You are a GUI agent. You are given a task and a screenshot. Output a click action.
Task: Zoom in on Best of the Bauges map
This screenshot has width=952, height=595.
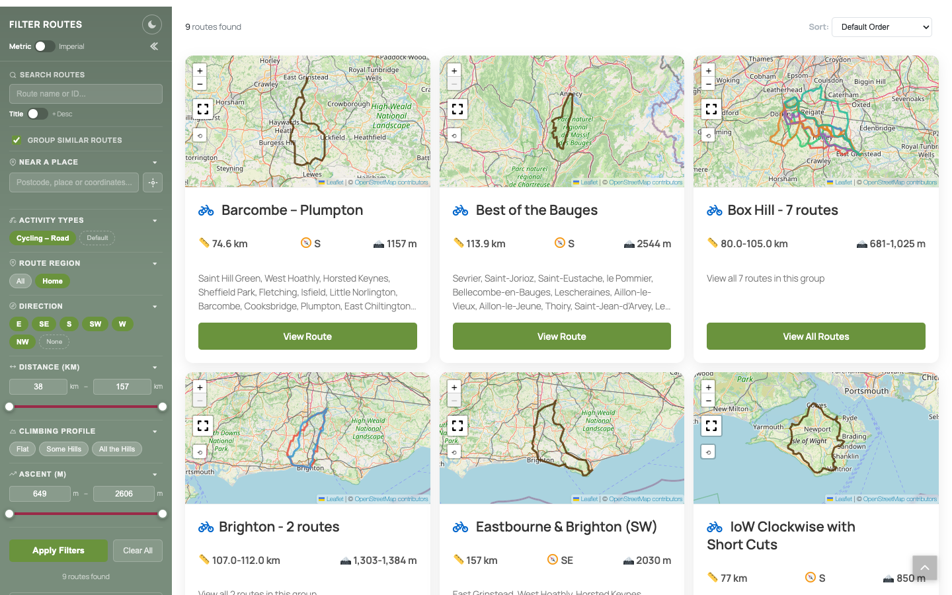[454, 71]
